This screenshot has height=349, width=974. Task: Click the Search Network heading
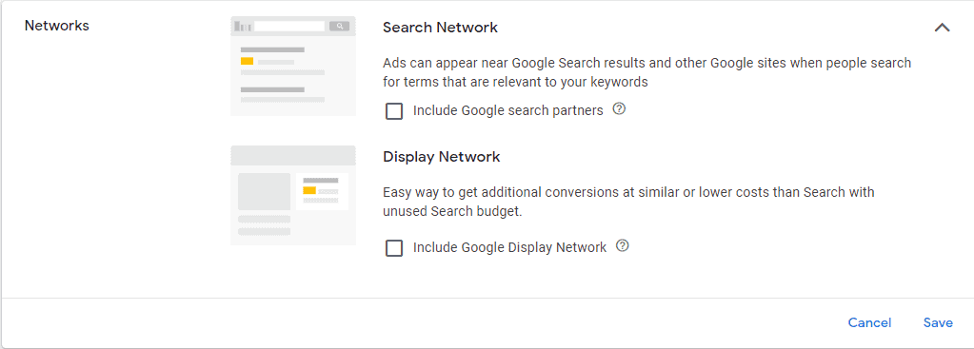441,28
